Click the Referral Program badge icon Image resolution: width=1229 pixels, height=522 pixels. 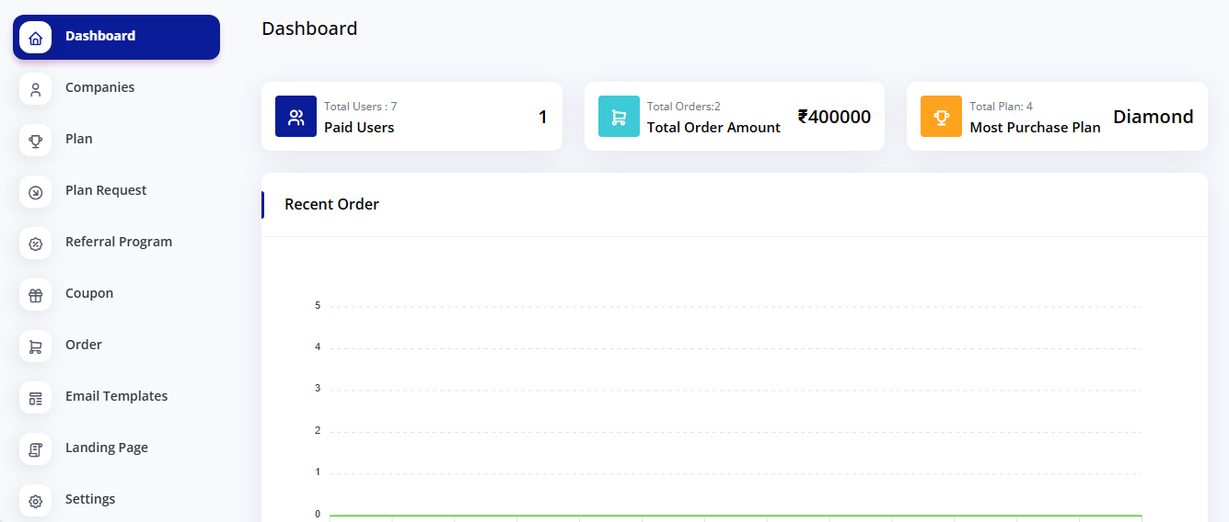click(x=36, y=244)
